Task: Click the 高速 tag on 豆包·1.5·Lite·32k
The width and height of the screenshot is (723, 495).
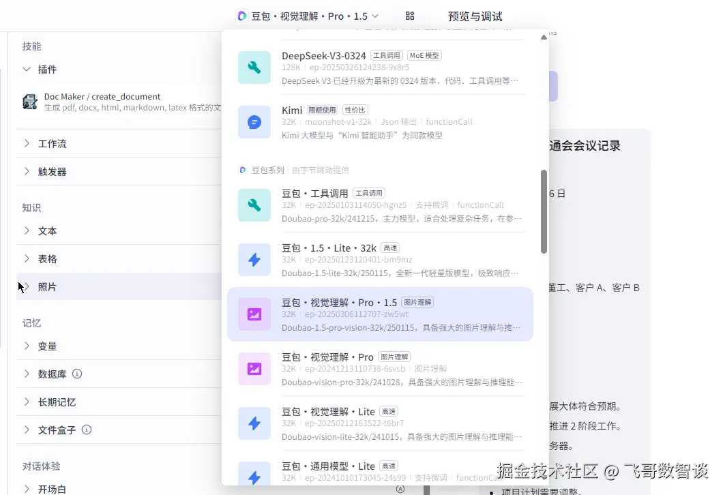Action: coord(390,248)
